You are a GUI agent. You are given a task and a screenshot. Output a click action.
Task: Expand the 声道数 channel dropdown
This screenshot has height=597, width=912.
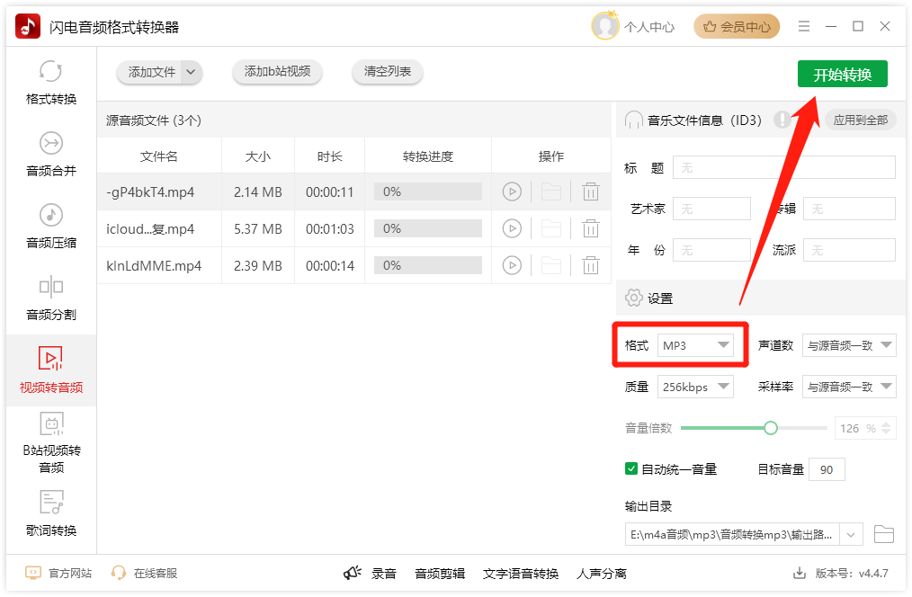click(848, 345)
